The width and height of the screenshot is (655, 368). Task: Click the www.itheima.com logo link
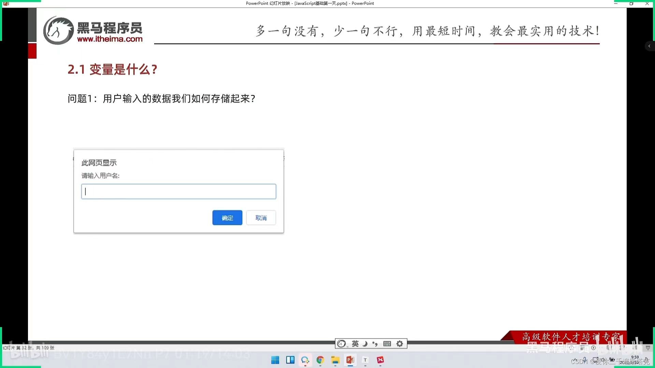(x=110, y=39)
